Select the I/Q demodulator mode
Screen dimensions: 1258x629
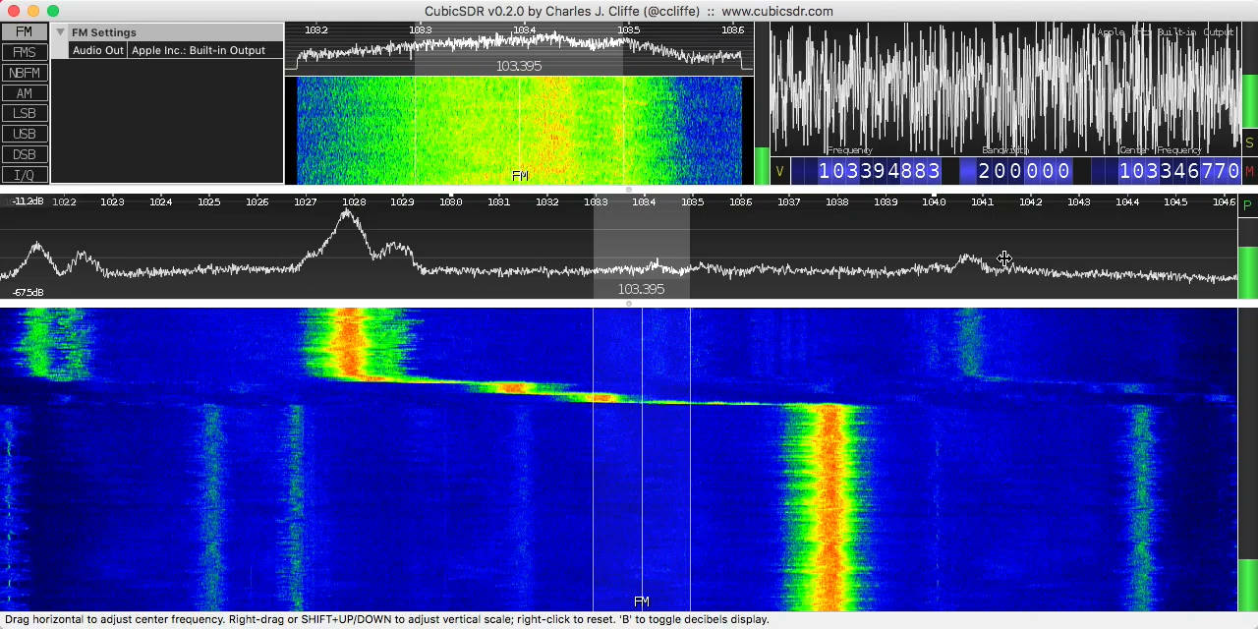coord(25,175)
